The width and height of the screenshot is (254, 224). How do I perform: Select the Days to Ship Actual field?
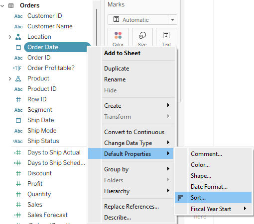point(54,152)
